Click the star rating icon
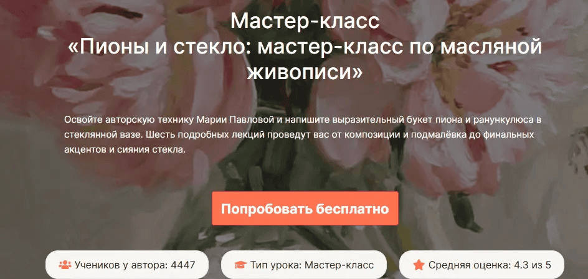Screen dimensions: 588x279 pyautogui.click(x=419, y=265)
